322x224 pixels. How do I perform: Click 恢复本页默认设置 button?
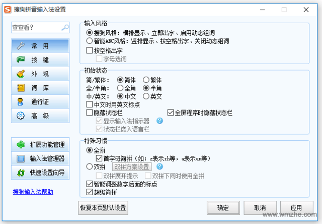pos(103,208)
